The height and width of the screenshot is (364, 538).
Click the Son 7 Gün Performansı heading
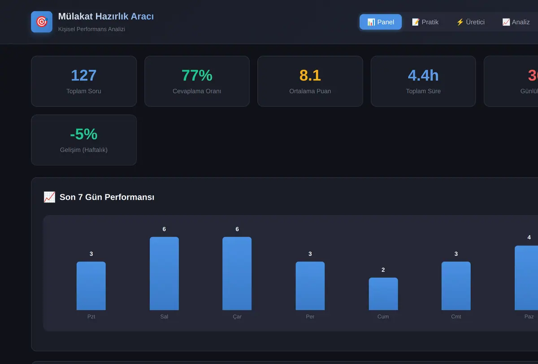[x=107, y=197]
